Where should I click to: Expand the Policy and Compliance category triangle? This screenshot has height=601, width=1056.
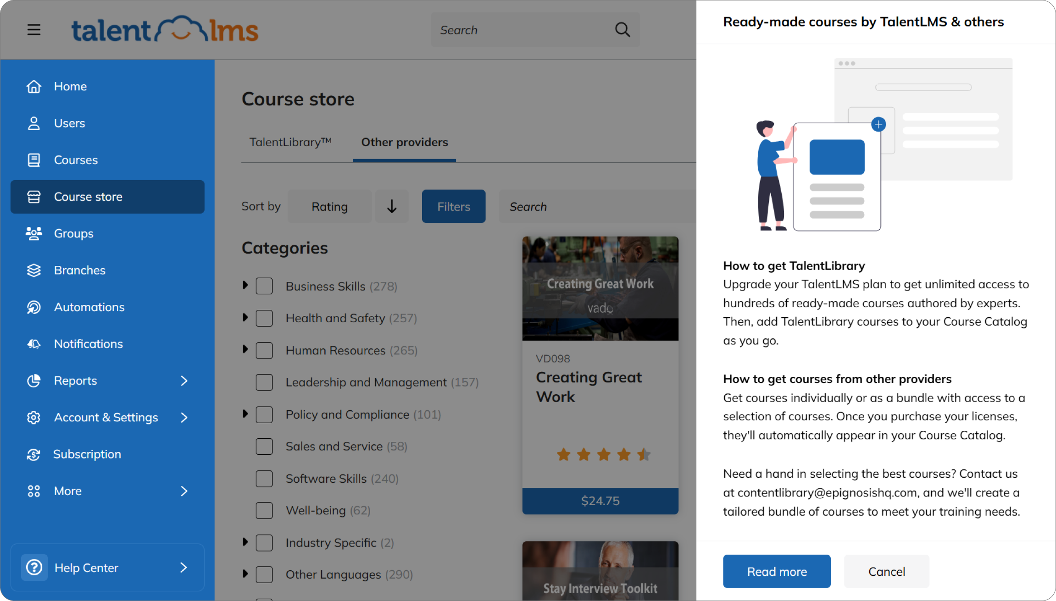click(245, 414)
